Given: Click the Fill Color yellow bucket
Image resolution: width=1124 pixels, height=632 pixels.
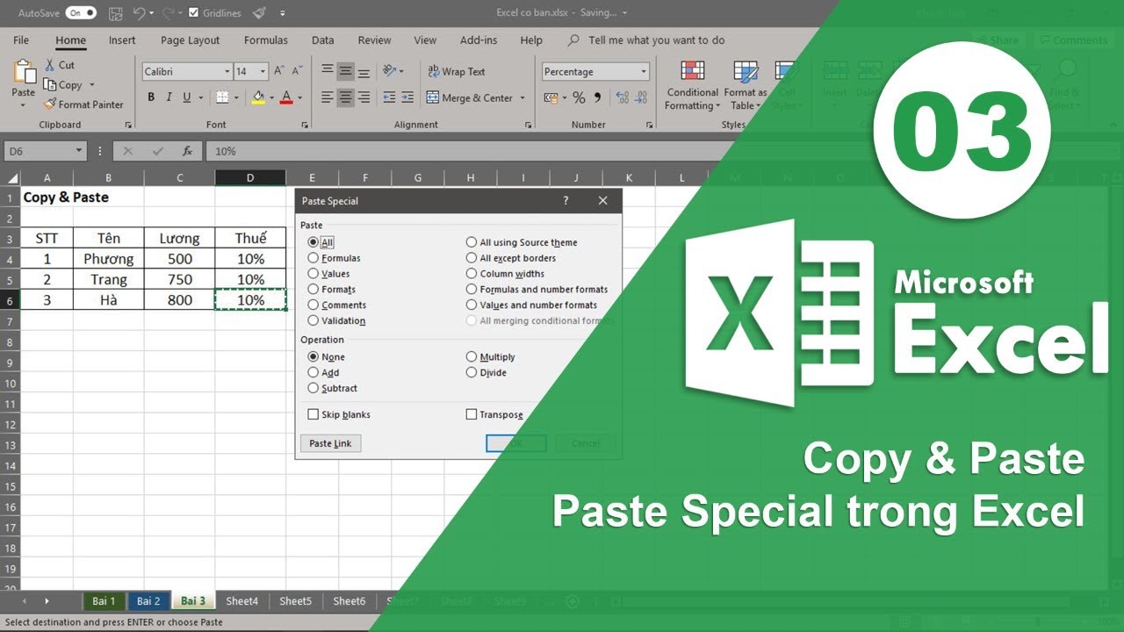Looking at the screenshot, I should pyautogui.click(x=258, y=97).
